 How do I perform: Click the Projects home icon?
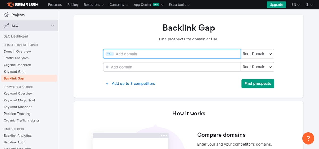pos(6,15)
